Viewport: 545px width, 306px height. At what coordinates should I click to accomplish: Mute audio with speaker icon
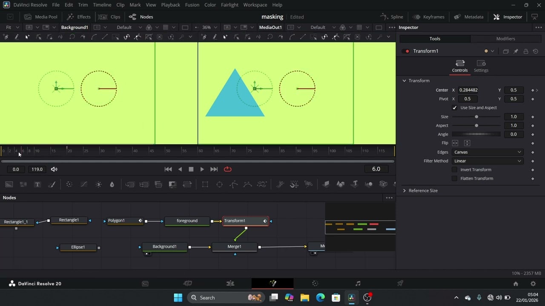[54, 169]
